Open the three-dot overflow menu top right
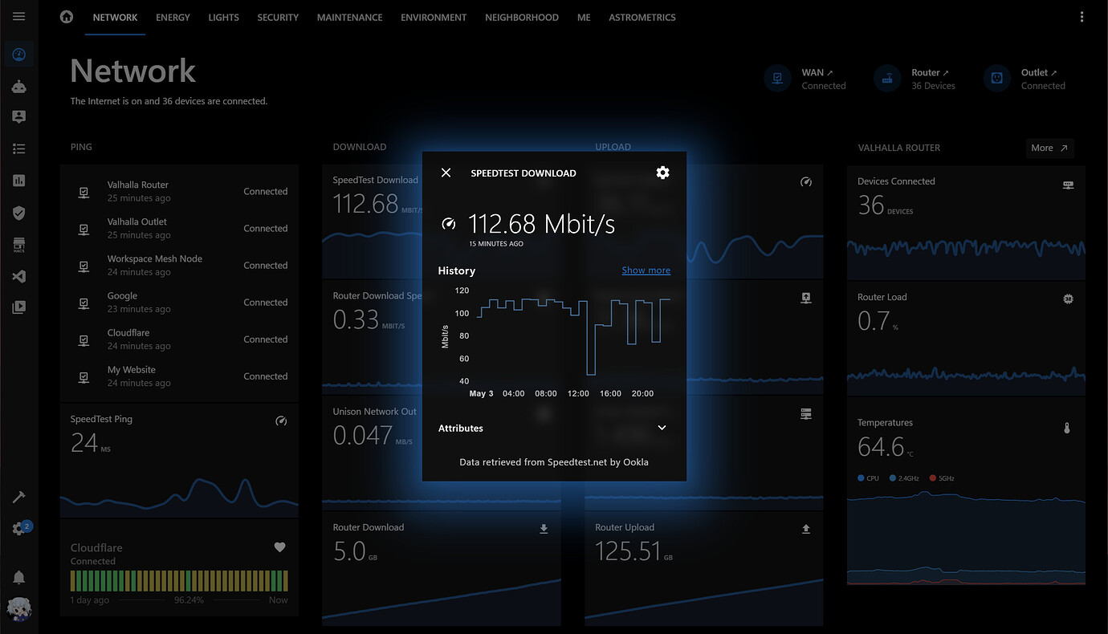The height and width of the screenshot is (634, 1108). 1081,17
